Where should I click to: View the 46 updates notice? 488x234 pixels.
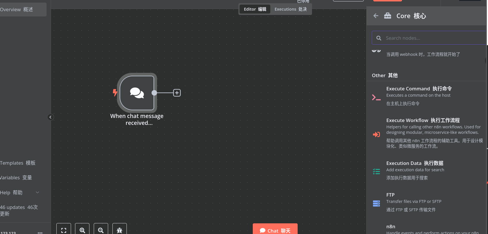click(19, 210)
